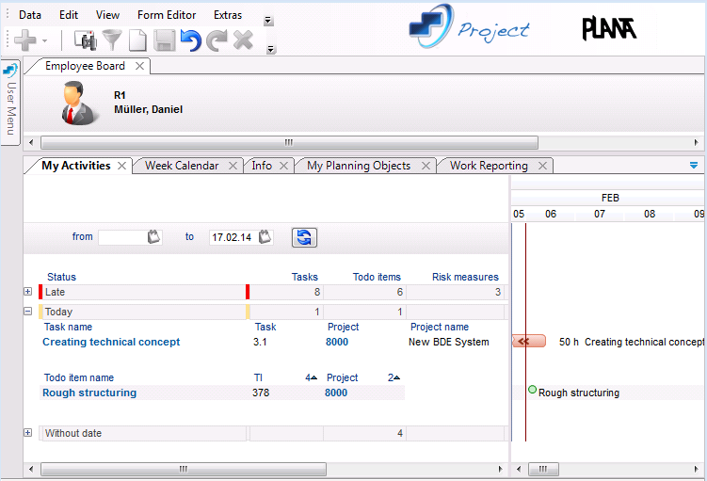The height and width of the screenshot is (481, 707).
Task: Close the My Planning Objects tab
Action: 426,166
